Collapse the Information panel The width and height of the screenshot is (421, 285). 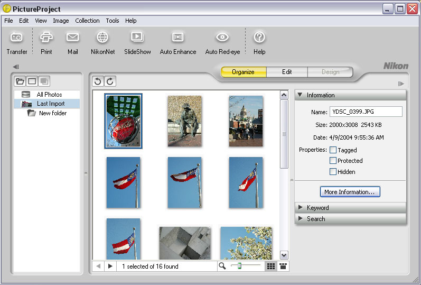click(x=300, y=95)
